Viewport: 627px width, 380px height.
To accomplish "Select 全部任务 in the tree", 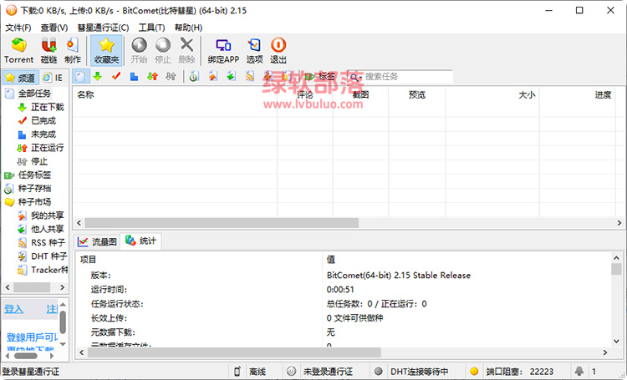I will (x=34, y=94).
